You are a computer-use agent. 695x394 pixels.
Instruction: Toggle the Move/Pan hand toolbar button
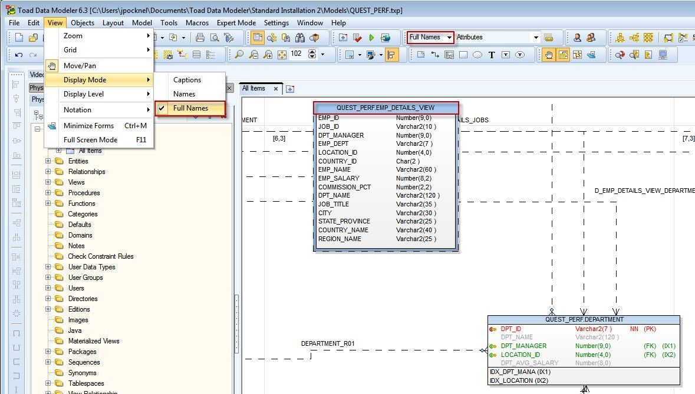(x=549, y=55)
